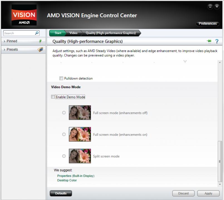The width and height of the screenshot is (224, 200).
Task: Tick the Enable Demo Mode checkbox
Action: coord(53,97)
